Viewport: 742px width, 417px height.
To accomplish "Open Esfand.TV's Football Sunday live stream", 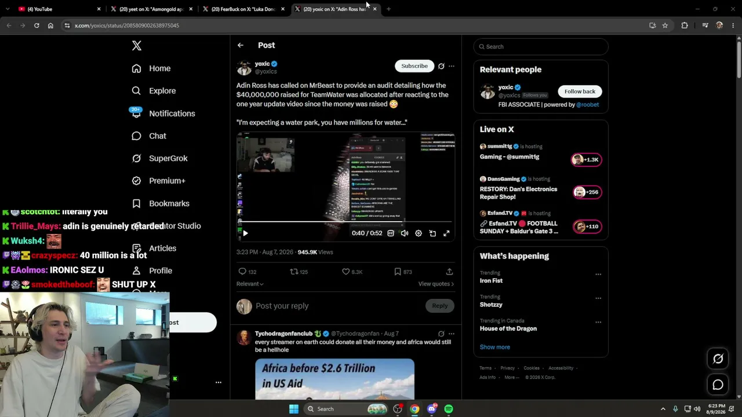I will 541,223.
